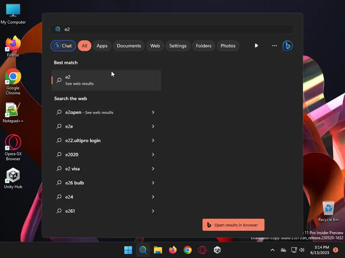
Task: Click the Bing icon at search panel top right
Action: tap(287, 46)
